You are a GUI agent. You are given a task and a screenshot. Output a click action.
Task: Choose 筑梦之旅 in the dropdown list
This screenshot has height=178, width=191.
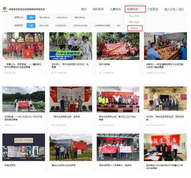coord(134,22)
